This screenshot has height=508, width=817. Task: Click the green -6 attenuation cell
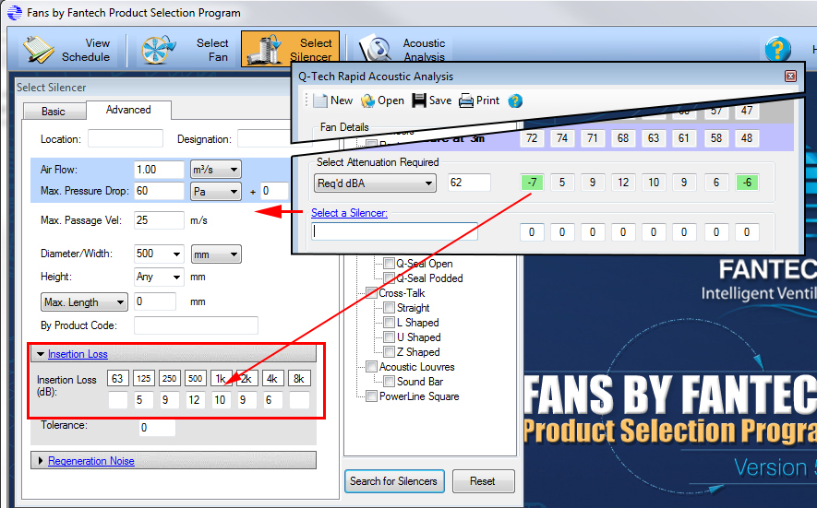747,183
